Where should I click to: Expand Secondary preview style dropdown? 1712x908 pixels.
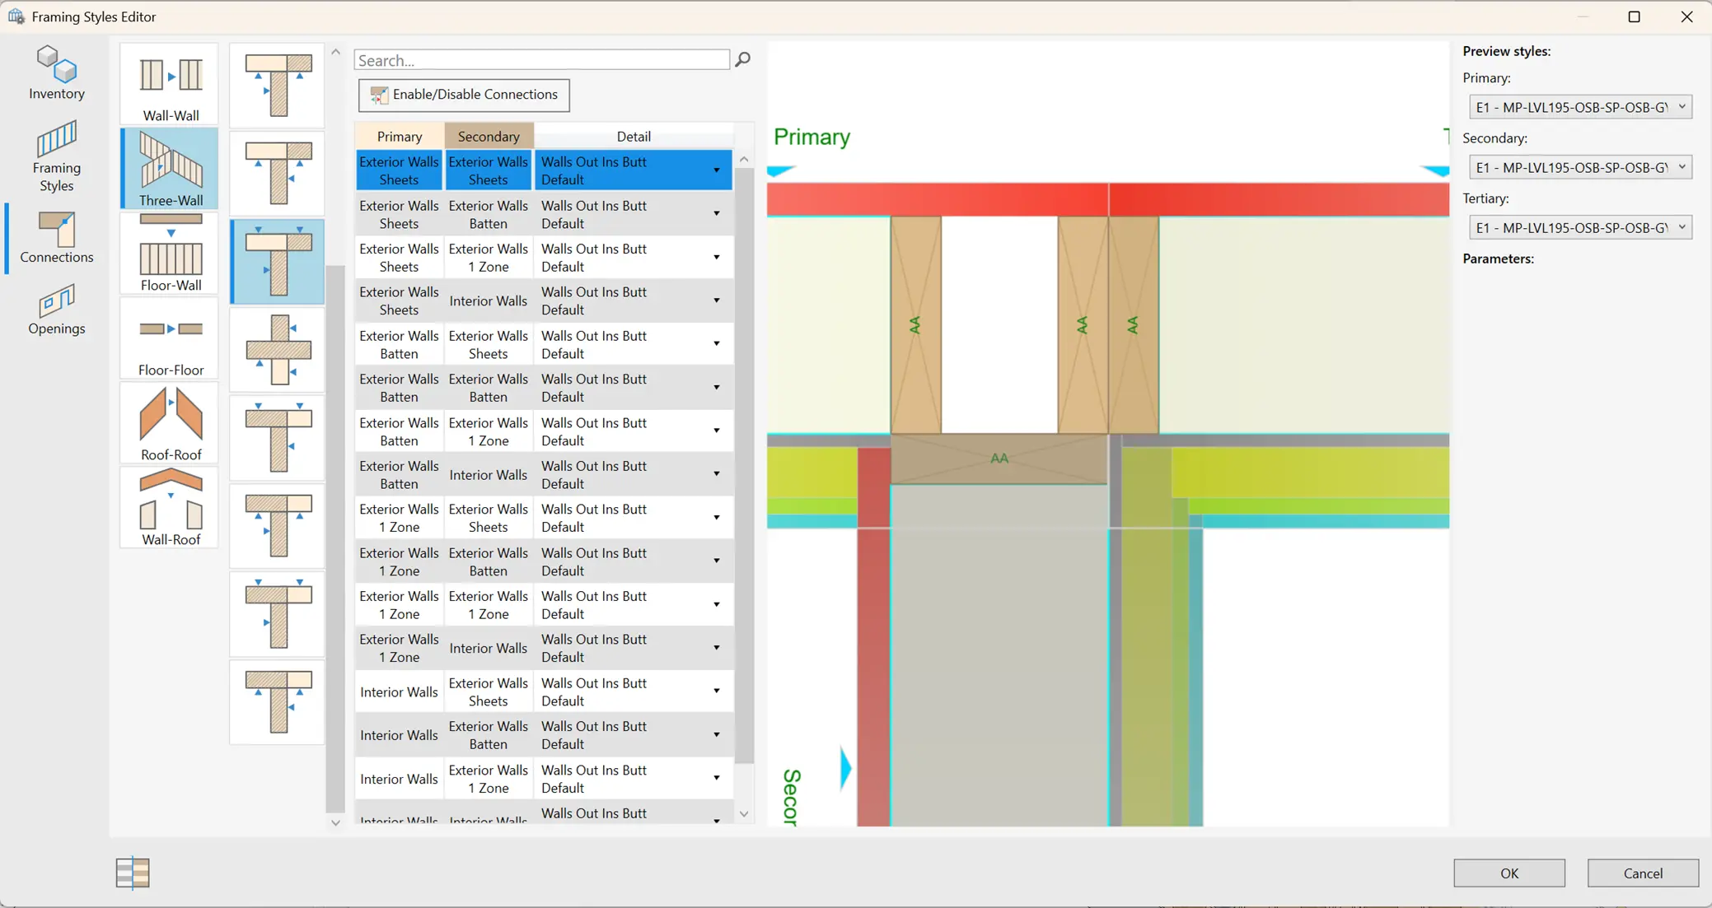tap(1579, 167)
